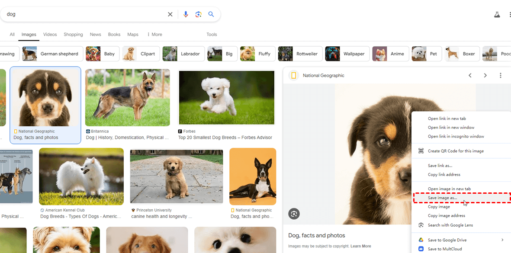Filter by Clipart chip
Viewport: 511px width, 253px height.
click(141, 54)
